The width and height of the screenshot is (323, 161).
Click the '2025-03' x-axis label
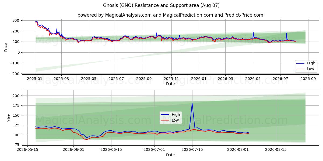pyautogui.click(x=61, y=79)
